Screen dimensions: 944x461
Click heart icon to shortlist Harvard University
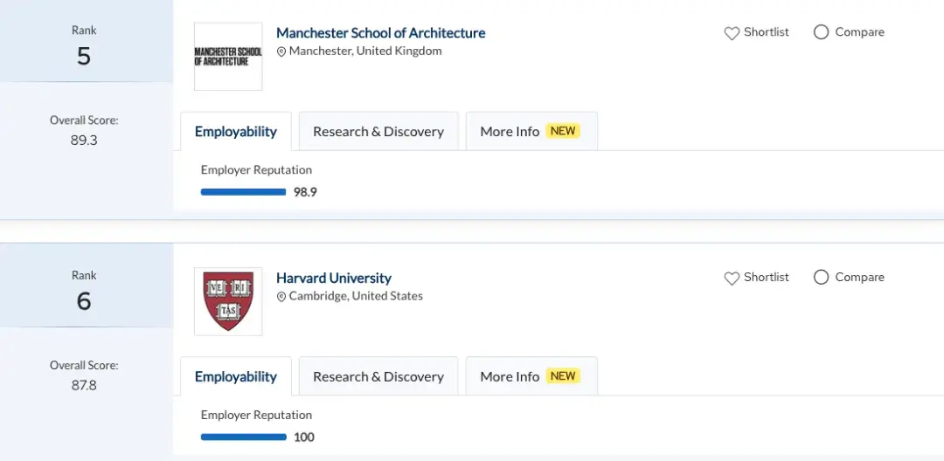click(732, 279)
